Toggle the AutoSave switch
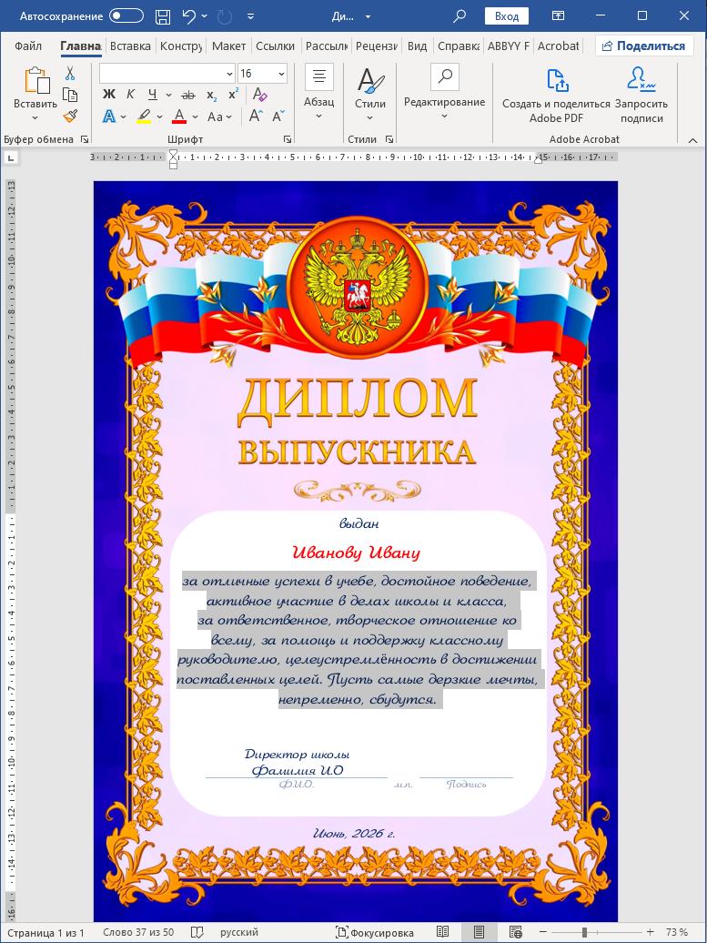707x943 pixels. pos(126,16)
